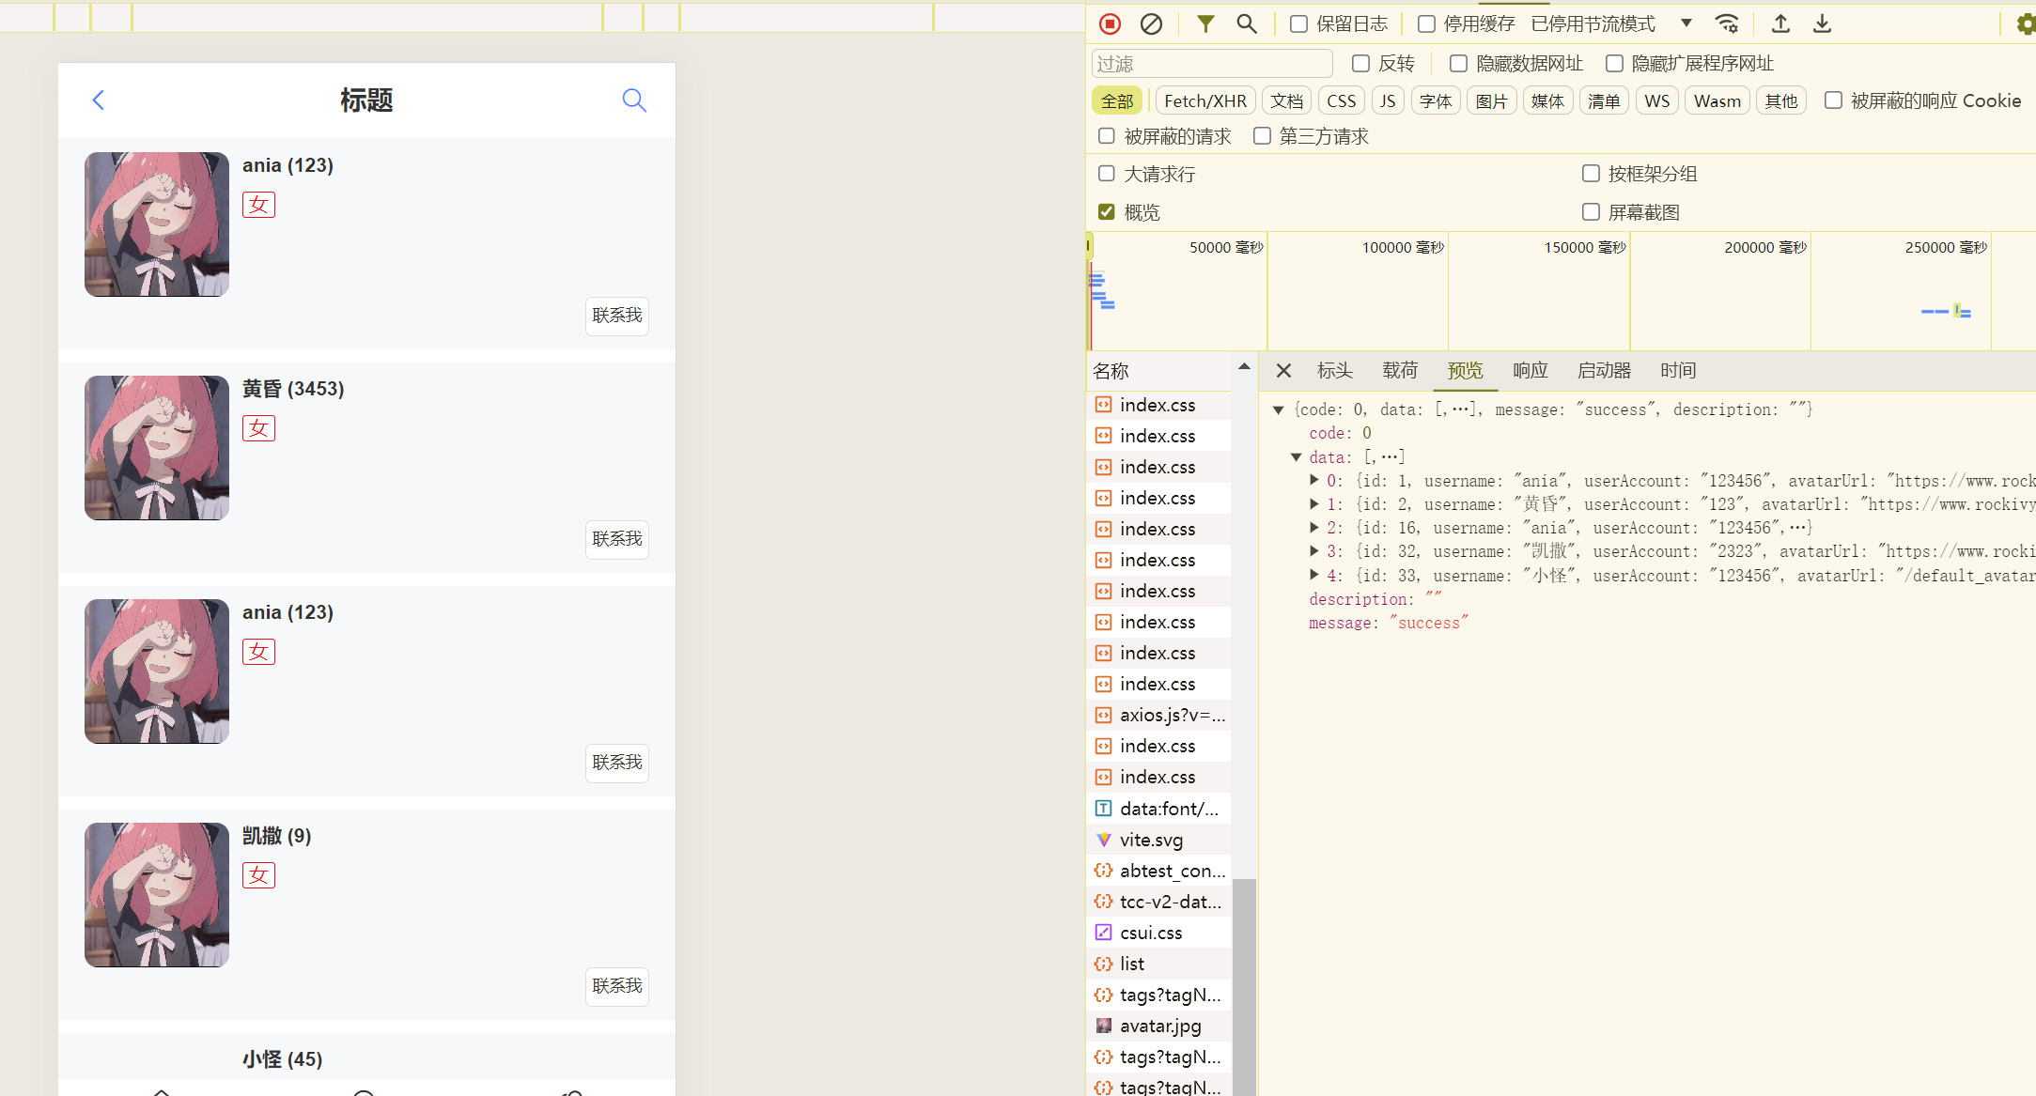2036x1096 pixels.
Task: Collapse the data array
Action: click(1296, 457)
